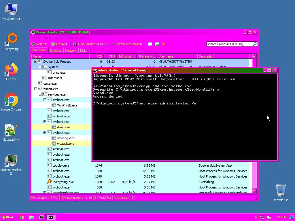Screen dimensions: 295x221
Task: Select the Firefox desktop shortcut
Action: 11,72
